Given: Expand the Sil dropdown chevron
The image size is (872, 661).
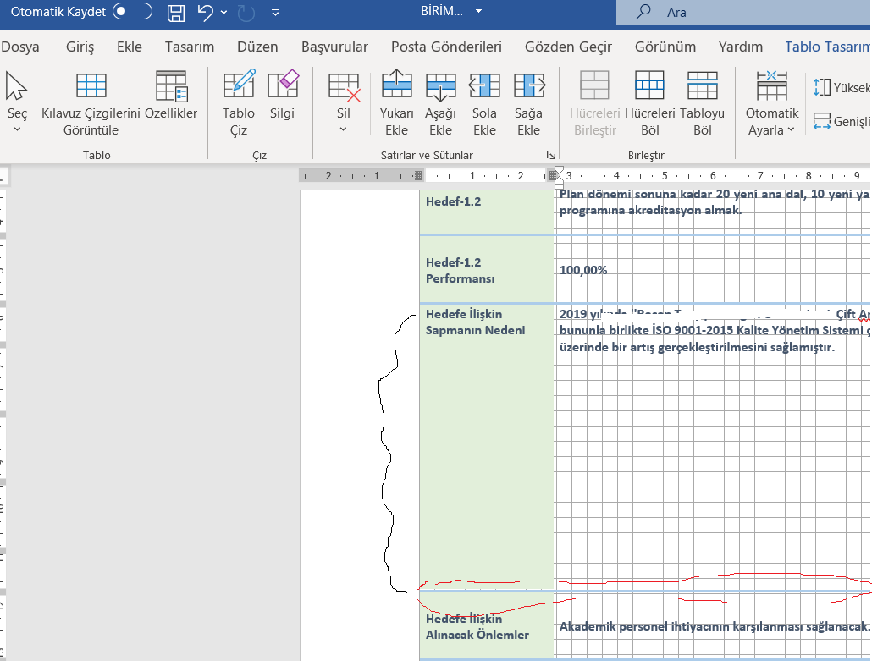Looking at the screenshot, I should 343,129.
